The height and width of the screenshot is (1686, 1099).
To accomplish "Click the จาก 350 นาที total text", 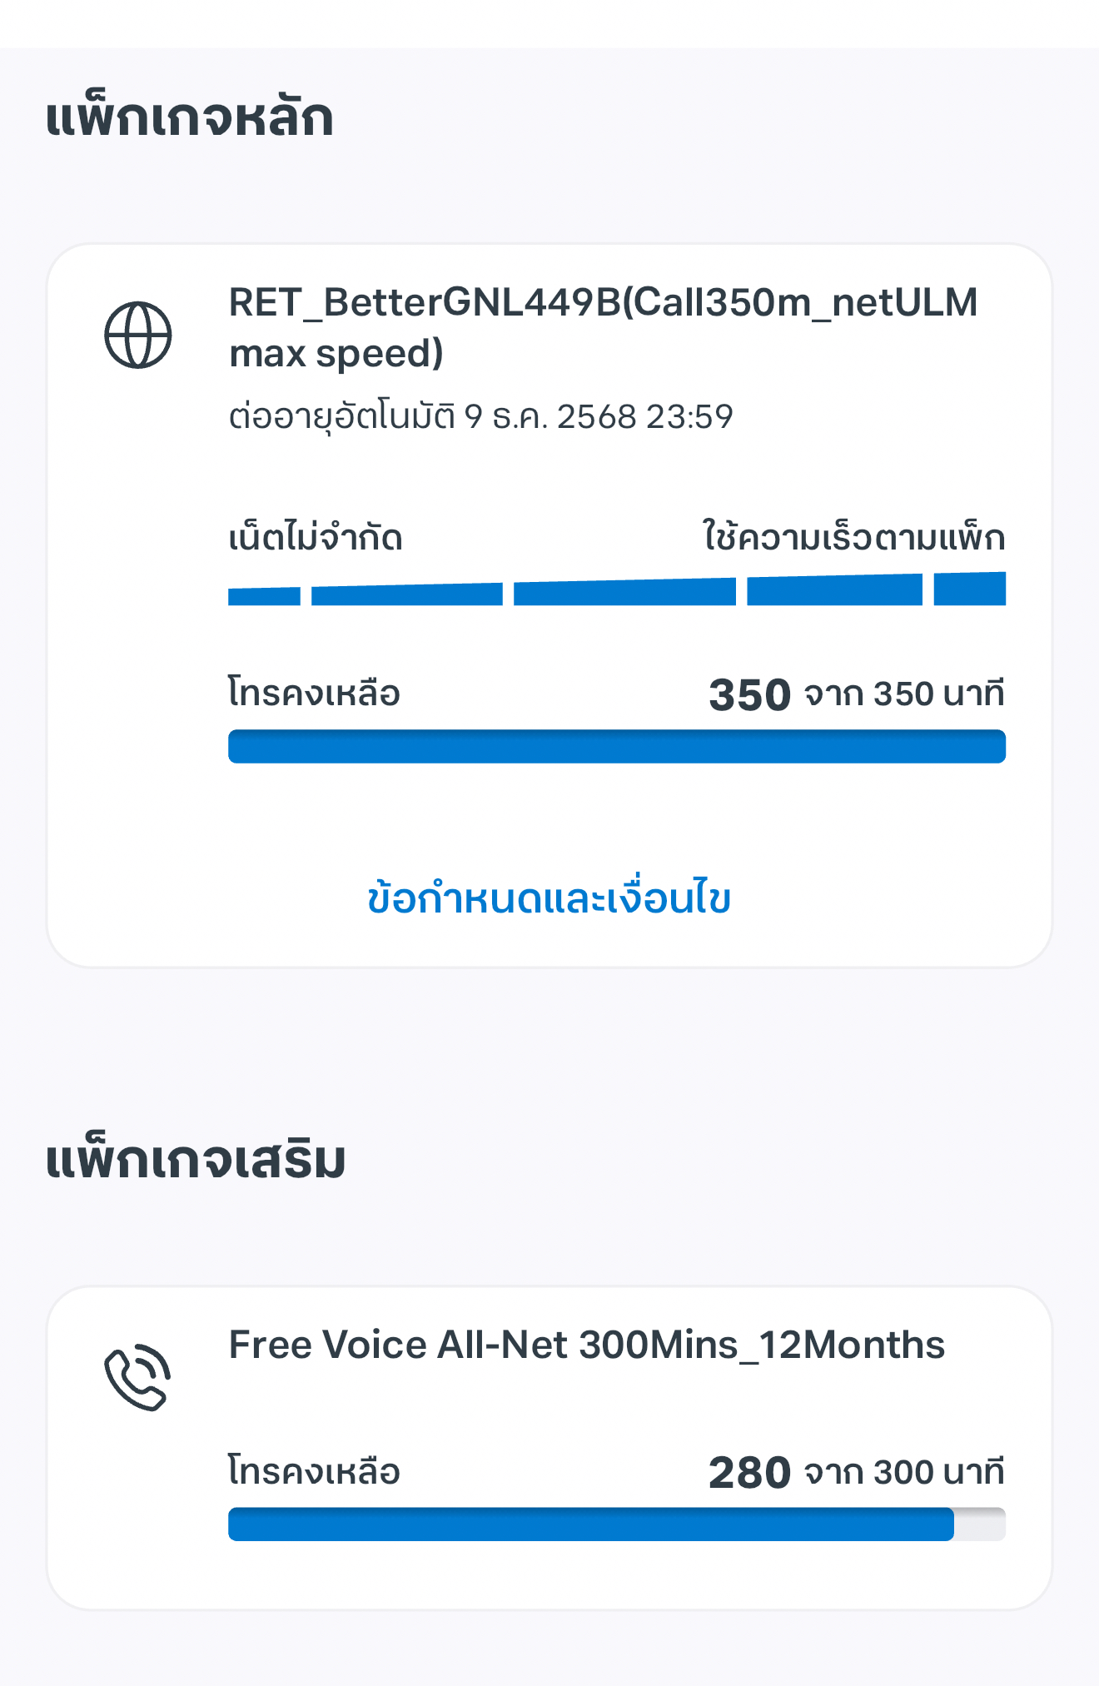I will click(904, 694).
